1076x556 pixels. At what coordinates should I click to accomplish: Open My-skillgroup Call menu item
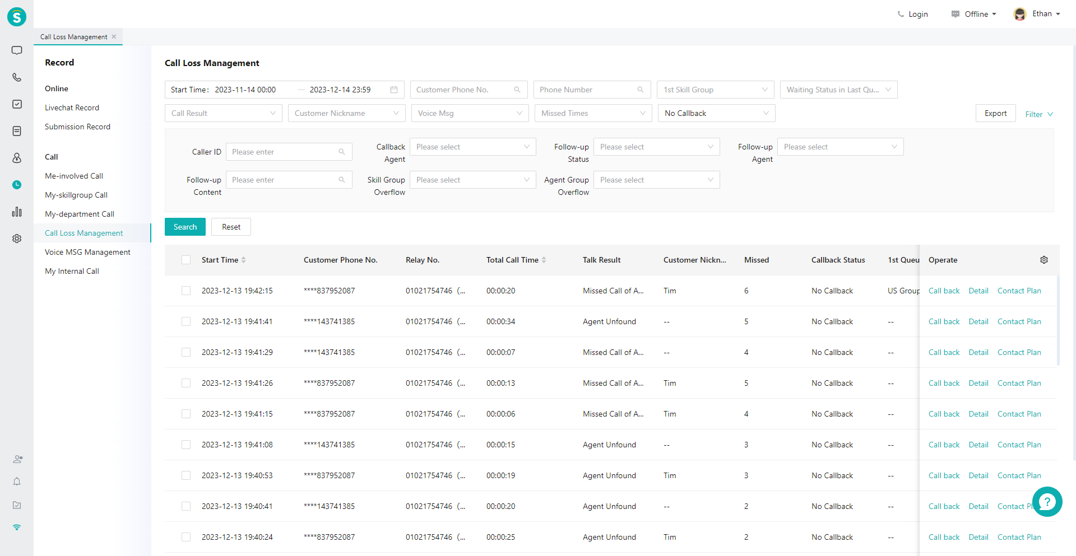(x=76, y=195)
